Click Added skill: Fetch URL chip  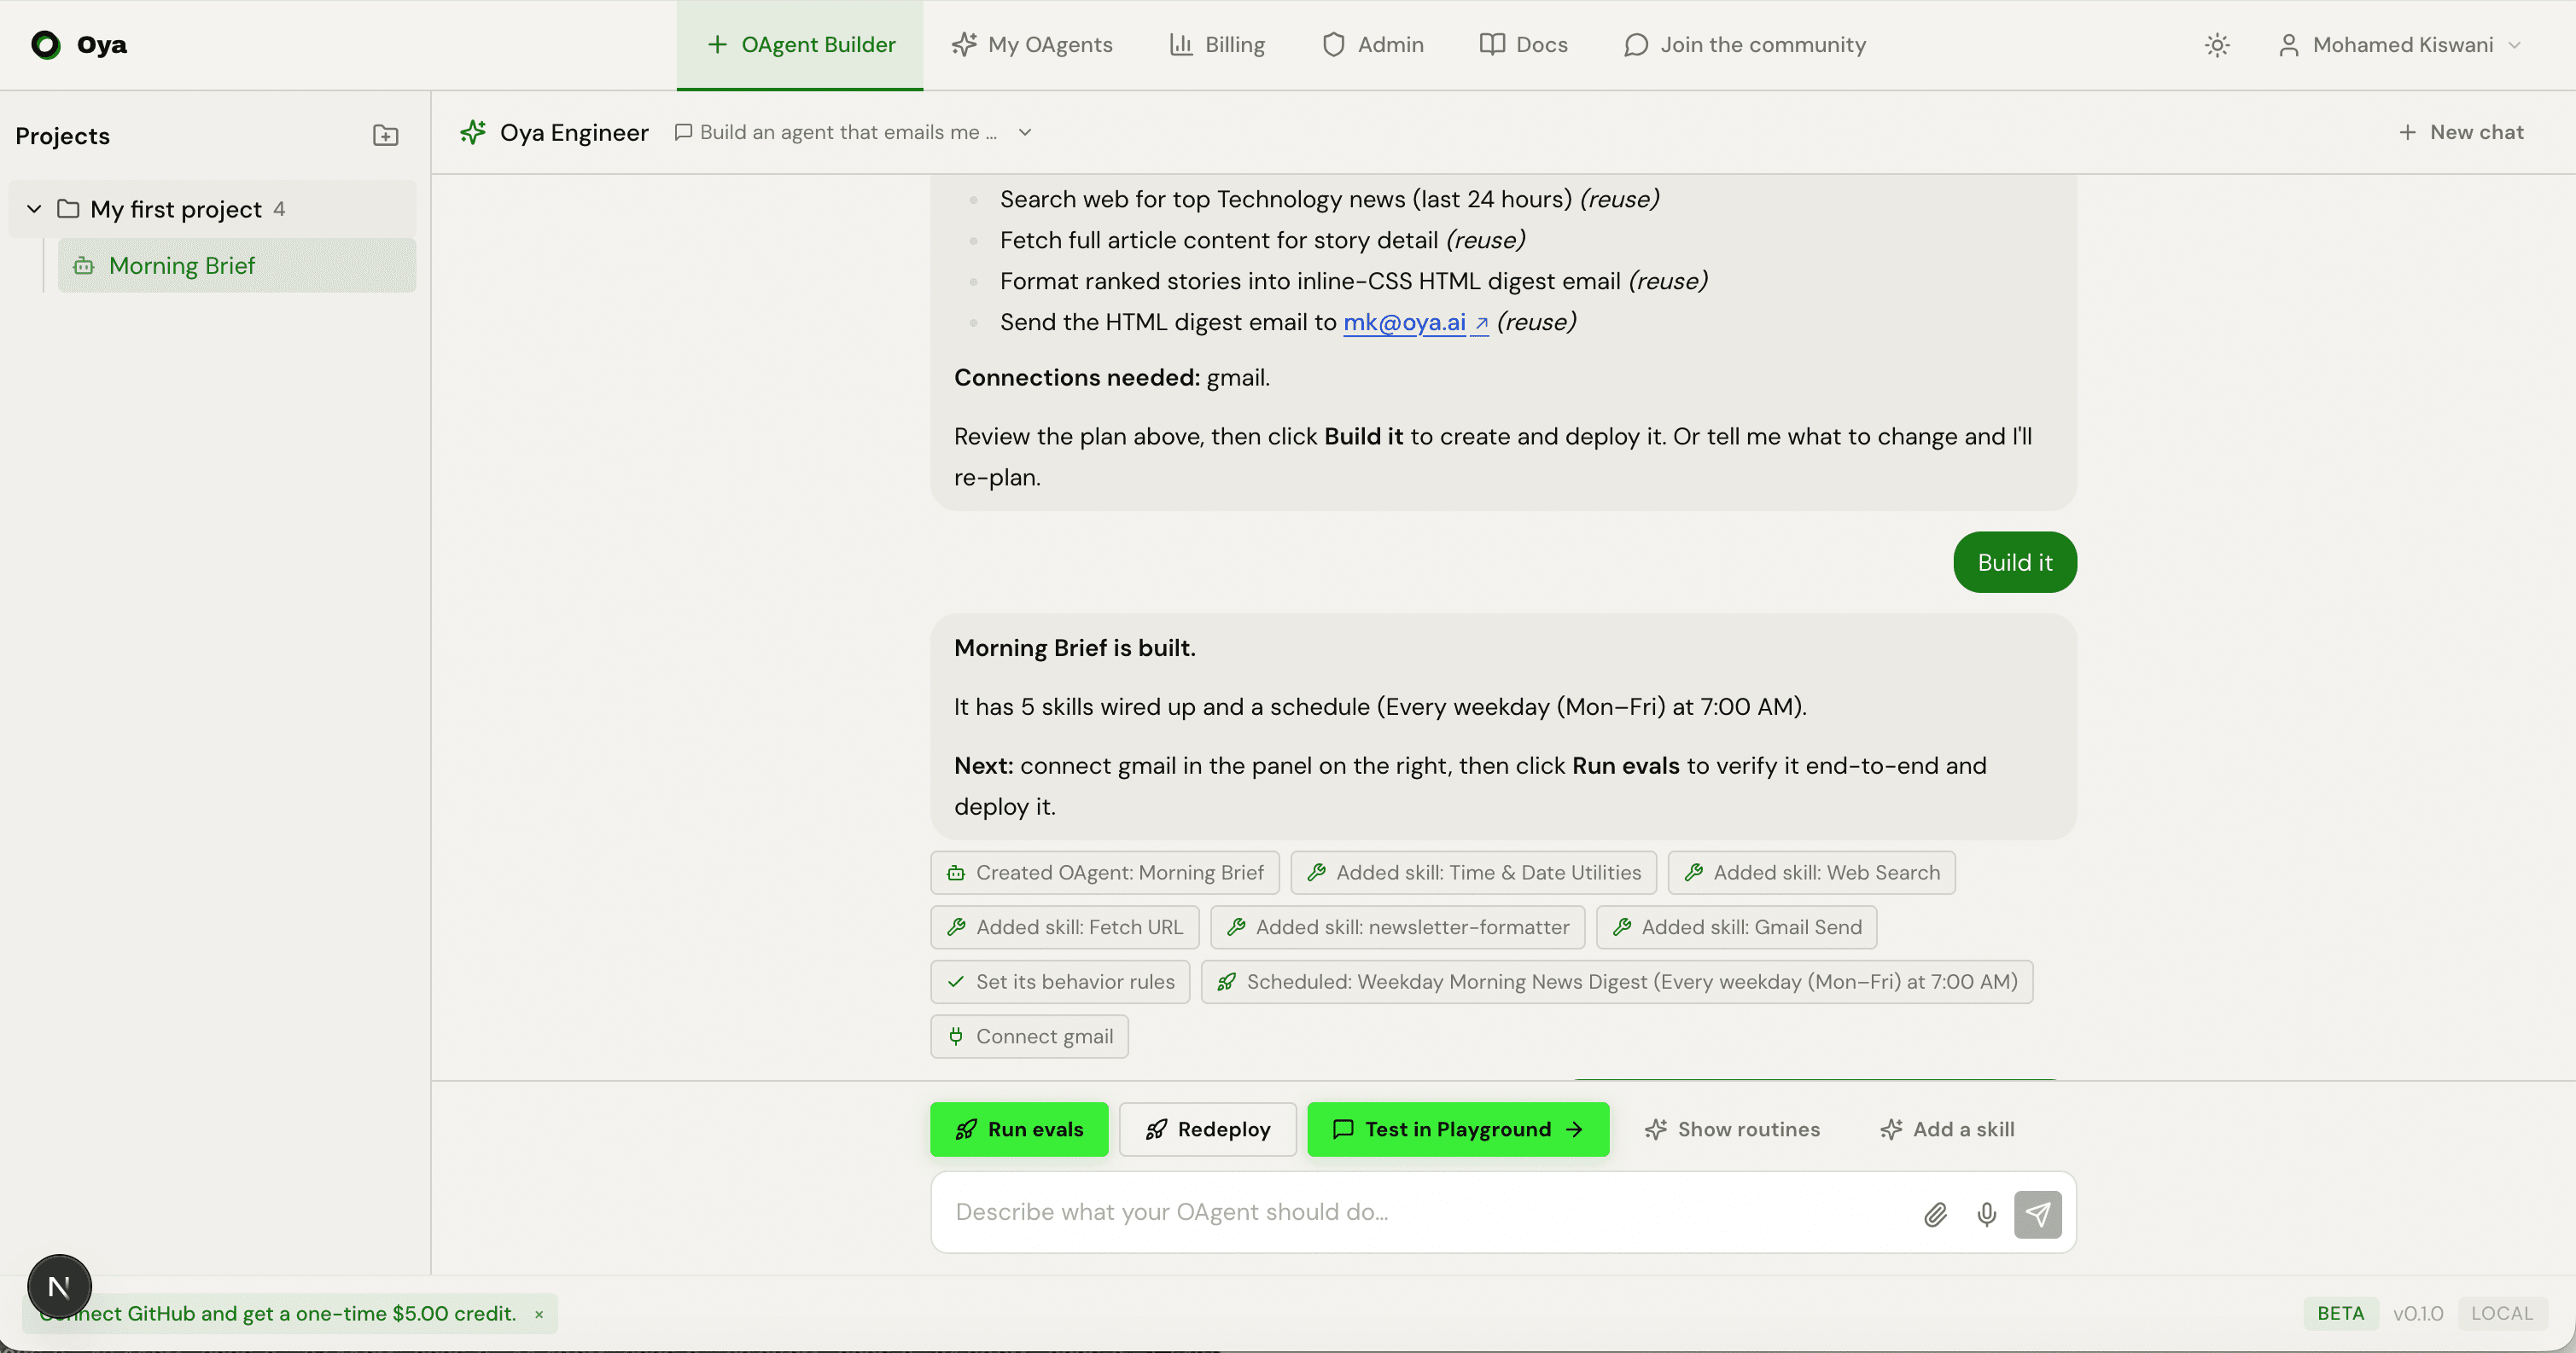[1064, 927]
